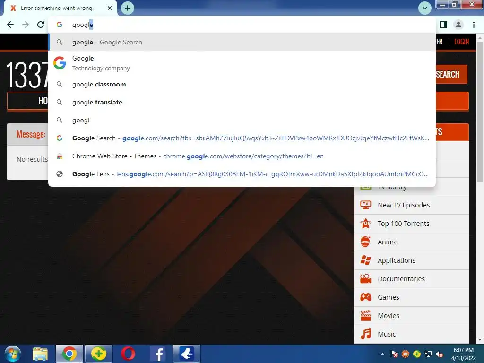Click the Chrome taskbar icon
This screenshot has height=363, width=484.
coord(69,354)
